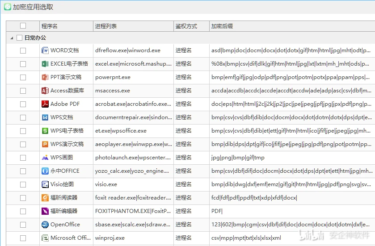Click the et.exe|wpsoffice.exe process cell

[133, 131]
